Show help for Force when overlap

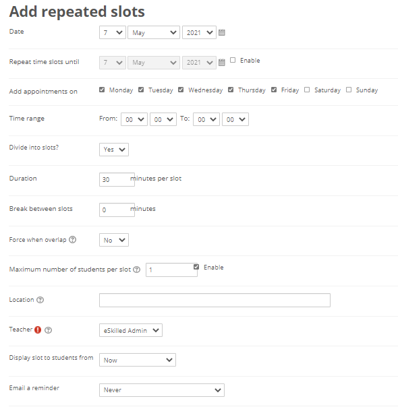coord(72,240)
